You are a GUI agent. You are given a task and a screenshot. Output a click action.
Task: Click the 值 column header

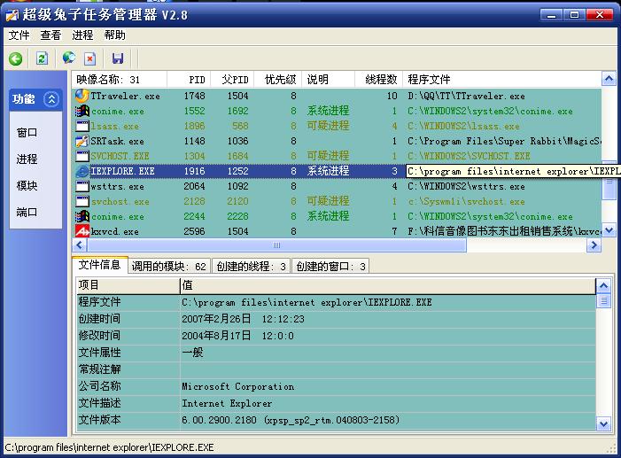pos(388,285)
